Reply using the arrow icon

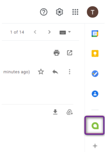[55, 72]
